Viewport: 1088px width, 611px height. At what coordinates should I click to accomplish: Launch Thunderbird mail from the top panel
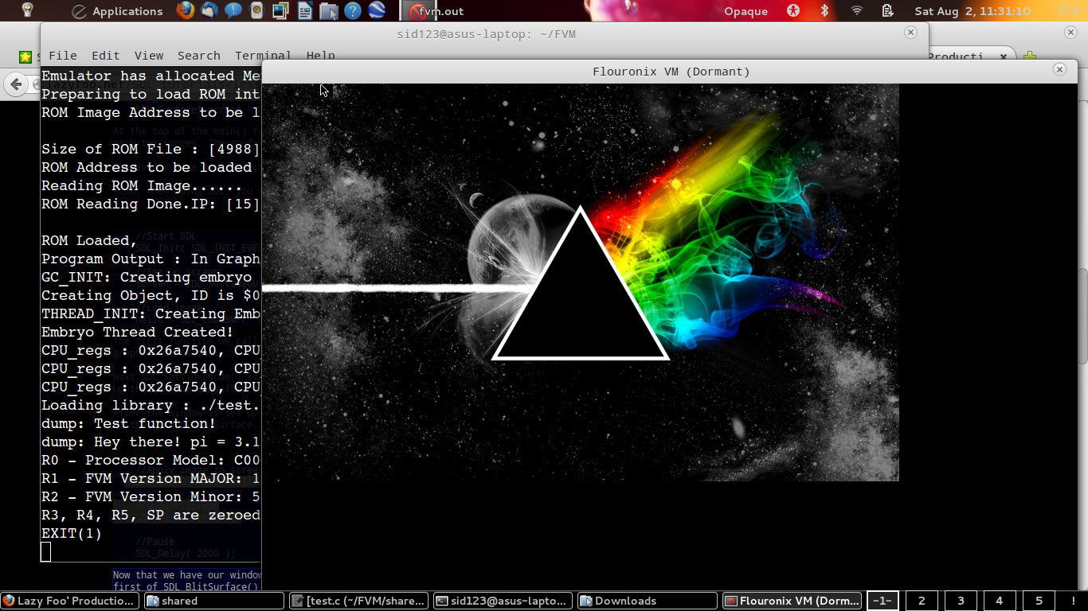tap(209, 10)
